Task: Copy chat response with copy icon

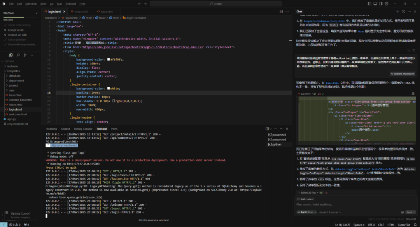Action: click(x=414, y=50)
